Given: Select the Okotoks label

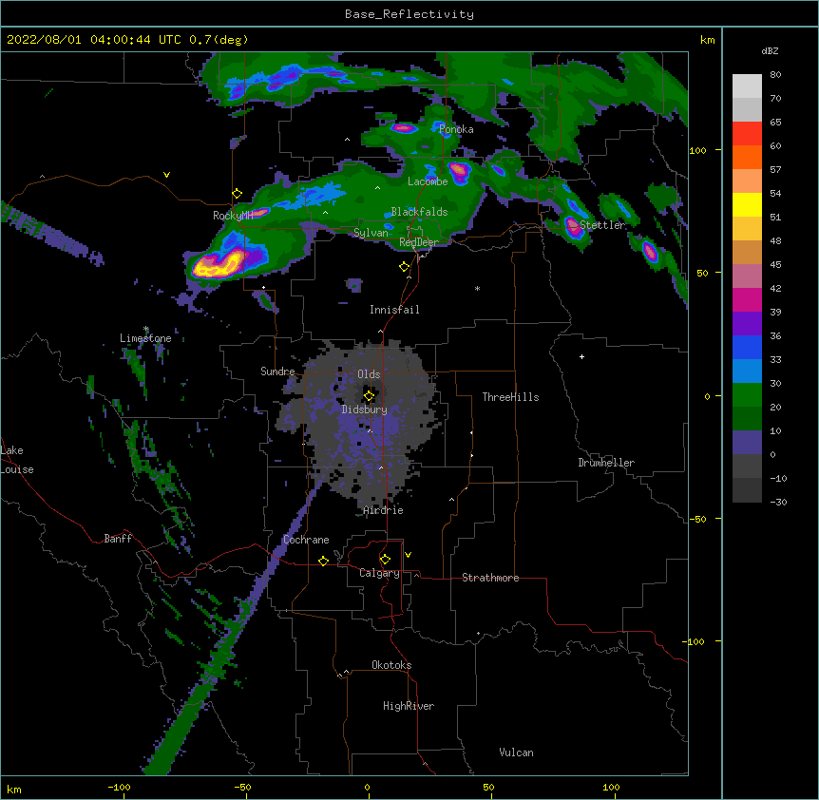Looking at the screenshot, I should point(391,665).
